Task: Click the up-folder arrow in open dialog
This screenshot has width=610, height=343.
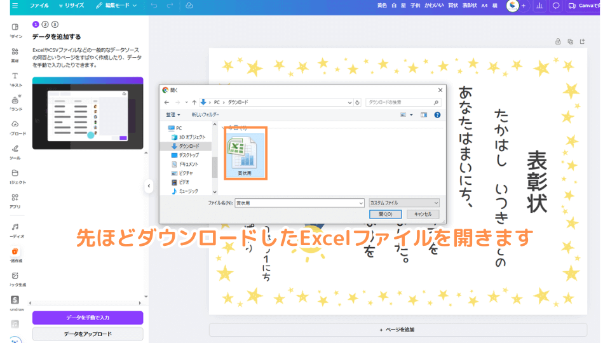Action: coord(194,102)
